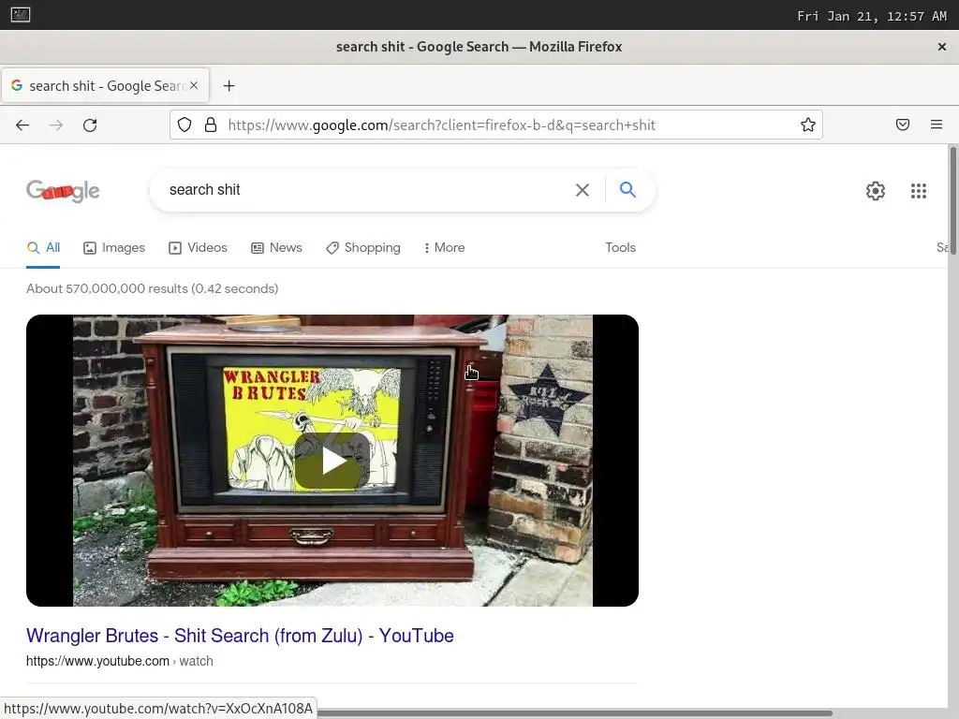Close the Firefox window
Viewport: 959px width, 719px height.
[942, 47]
